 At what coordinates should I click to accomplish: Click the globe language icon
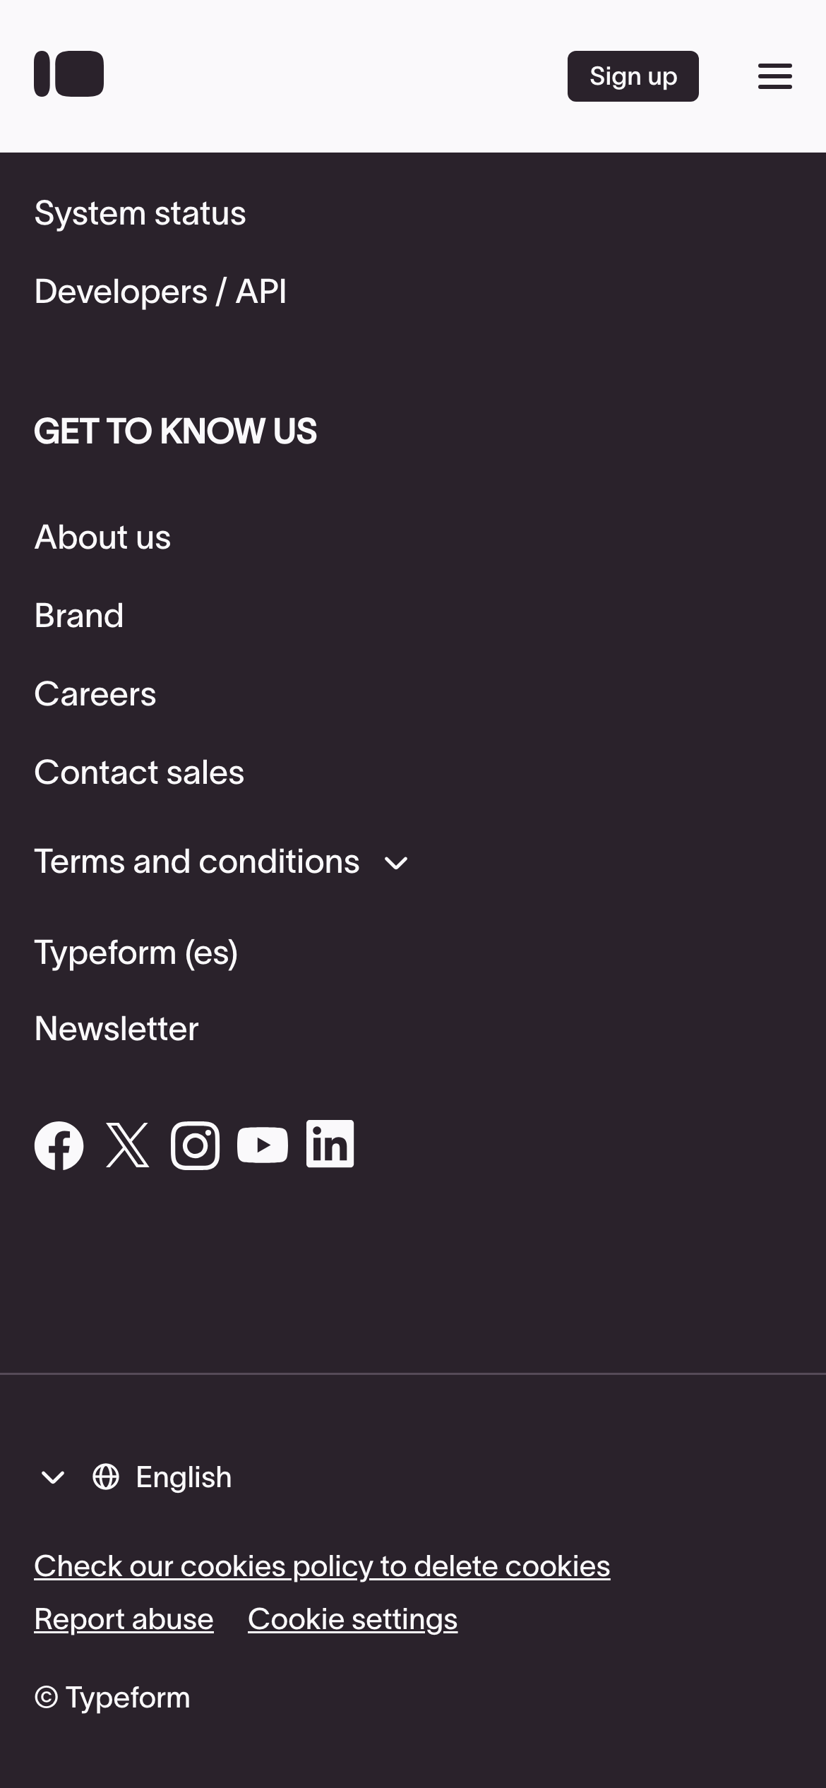(x=106, y=1477)
